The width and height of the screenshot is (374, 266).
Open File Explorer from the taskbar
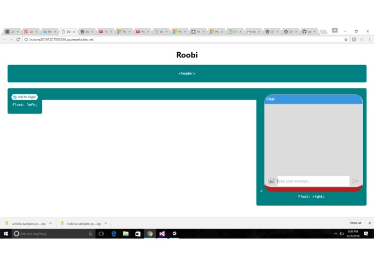click(x=126, y=234)
